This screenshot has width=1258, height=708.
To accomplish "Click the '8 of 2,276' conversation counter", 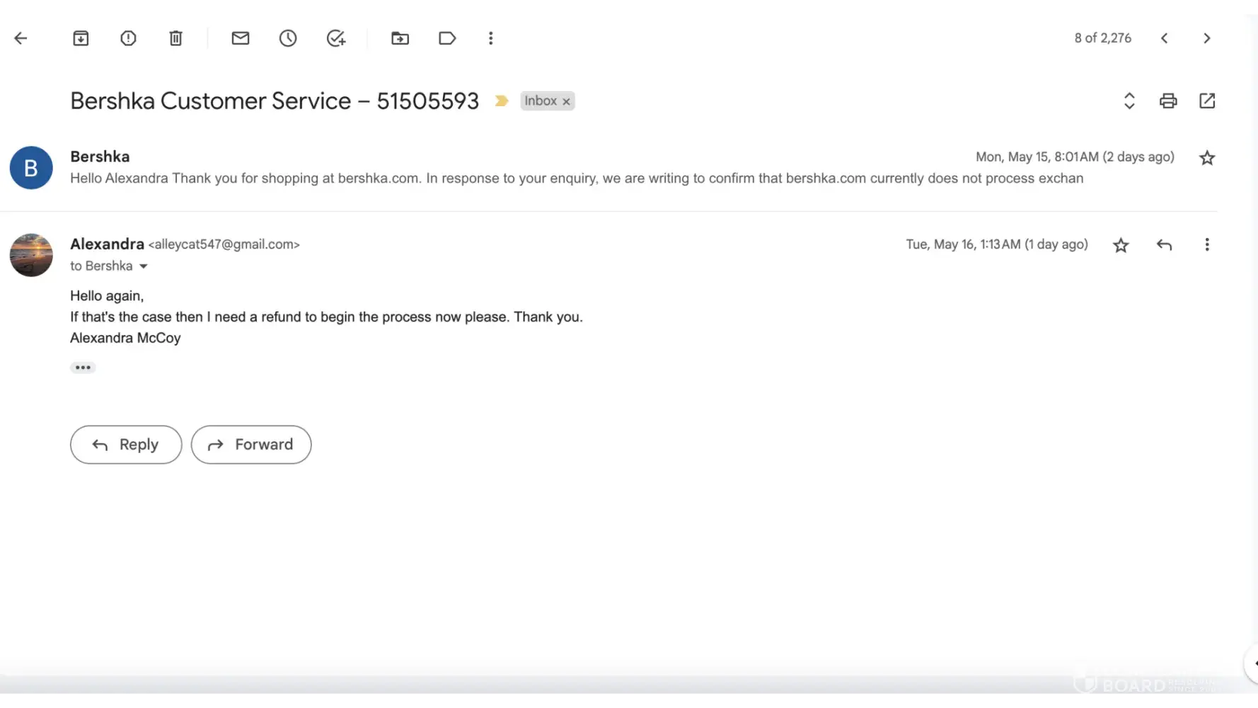I will [x=1102, y=38].
